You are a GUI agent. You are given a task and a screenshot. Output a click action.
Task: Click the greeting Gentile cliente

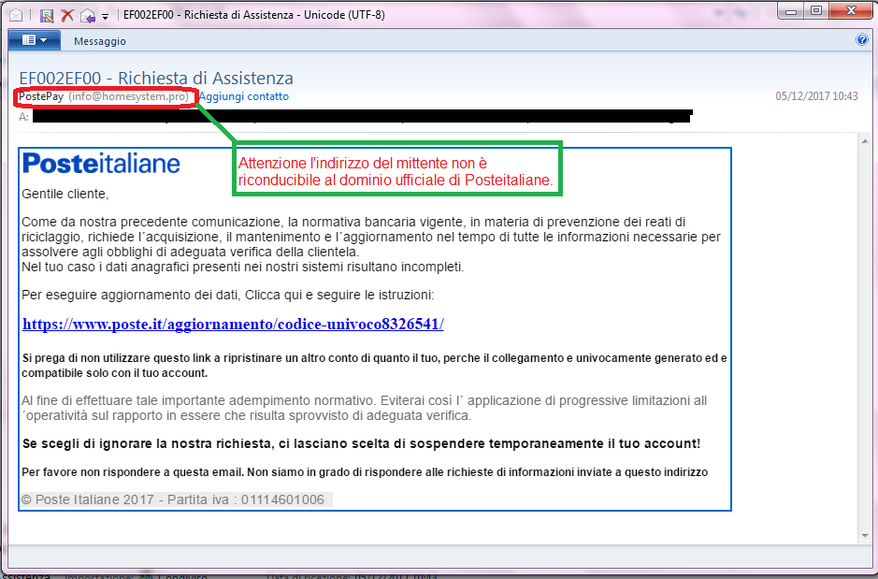coord(65,194)
